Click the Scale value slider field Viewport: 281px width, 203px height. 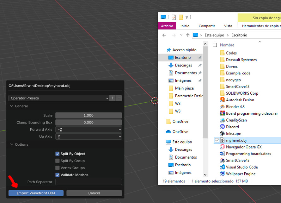(89, 115)
